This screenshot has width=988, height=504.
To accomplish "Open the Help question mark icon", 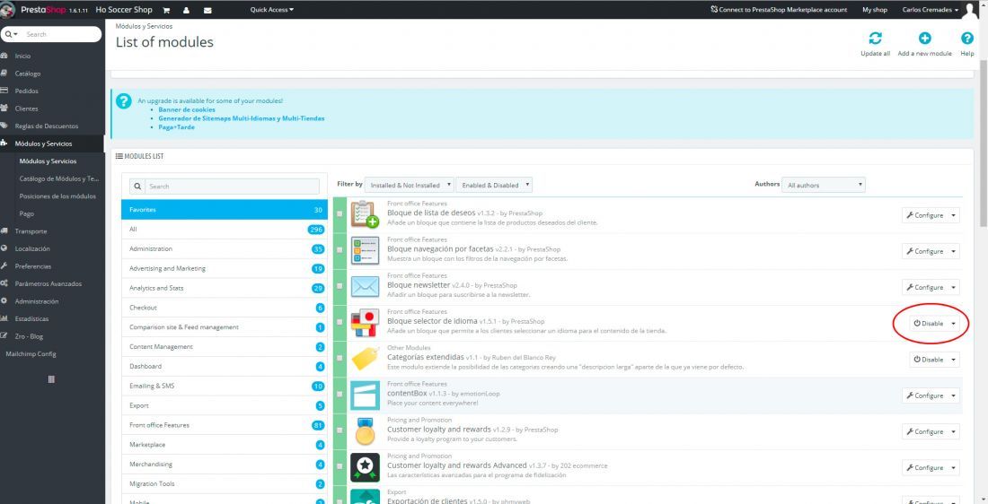I will pos(967,39).
